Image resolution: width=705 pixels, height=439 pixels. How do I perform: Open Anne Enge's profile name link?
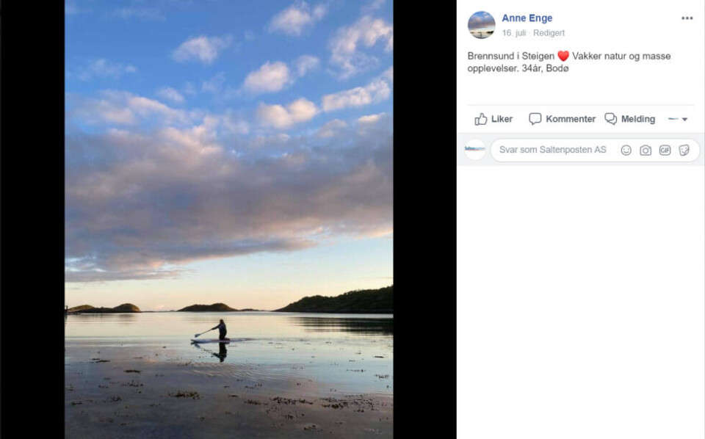[527, 18]
